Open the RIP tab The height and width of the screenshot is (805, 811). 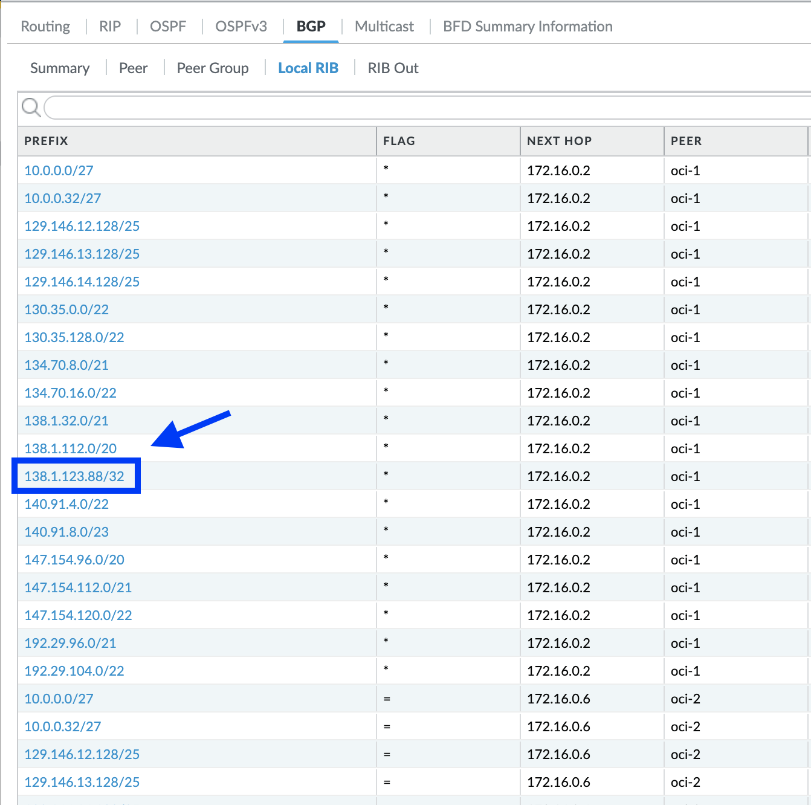pyautogui.click(x=110, y=27)
